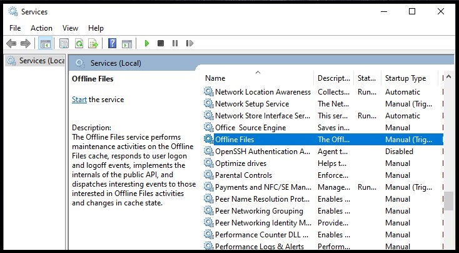459x253 pixels.
Task: Click the gear icon beside Optimize drives
Action: coord(209,163)
